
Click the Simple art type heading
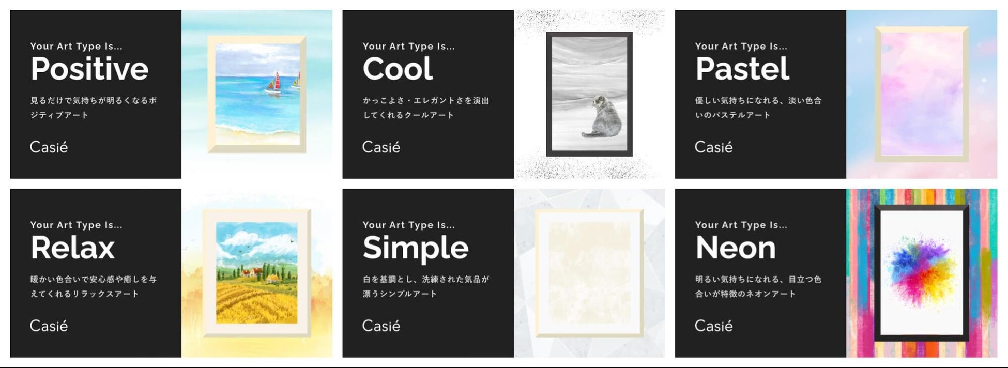(x=416, y=249)
